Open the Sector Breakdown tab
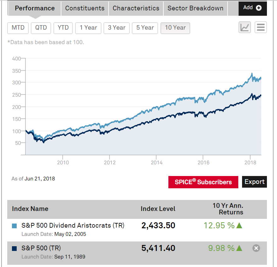Image resolution: width=277 pixels, height=267 pixels. click(x=195, y=8)
